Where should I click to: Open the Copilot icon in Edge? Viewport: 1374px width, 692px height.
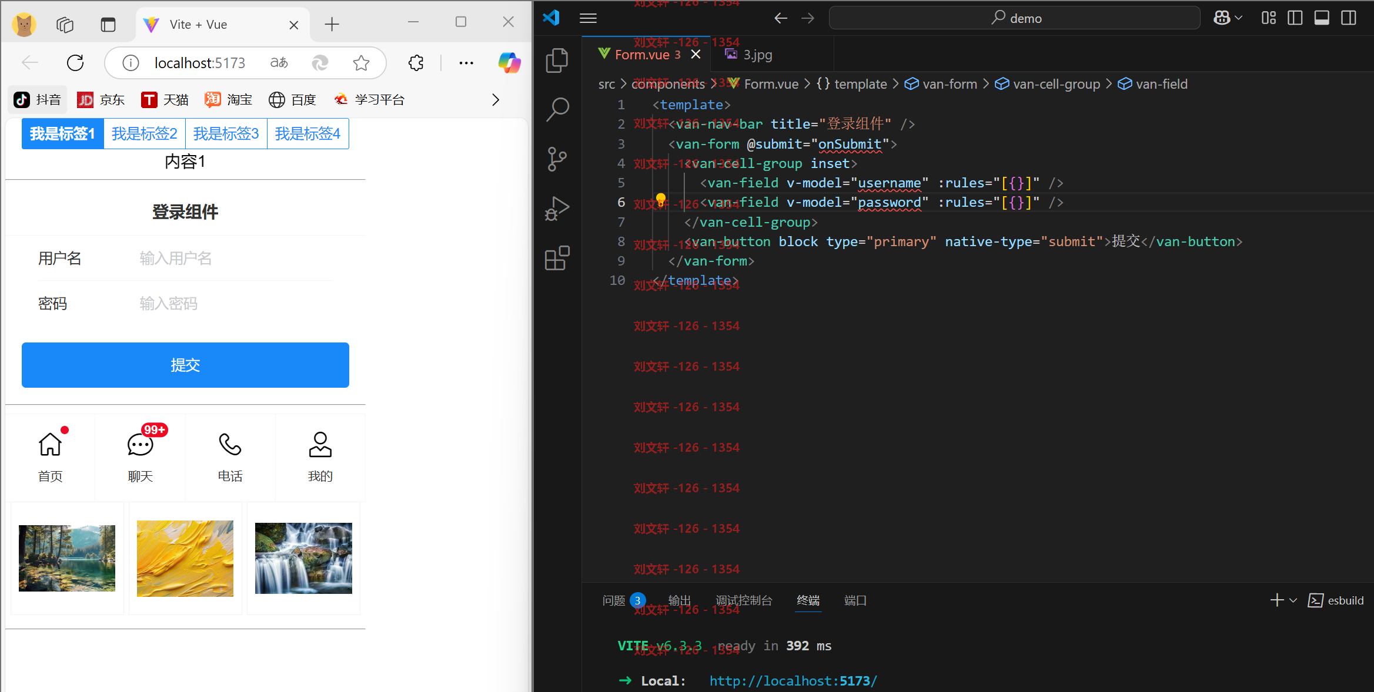click(509, 63)
